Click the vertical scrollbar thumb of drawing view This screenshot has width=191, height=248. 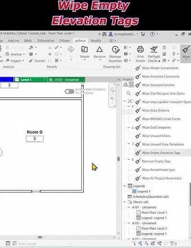click(x=118, y=159)
